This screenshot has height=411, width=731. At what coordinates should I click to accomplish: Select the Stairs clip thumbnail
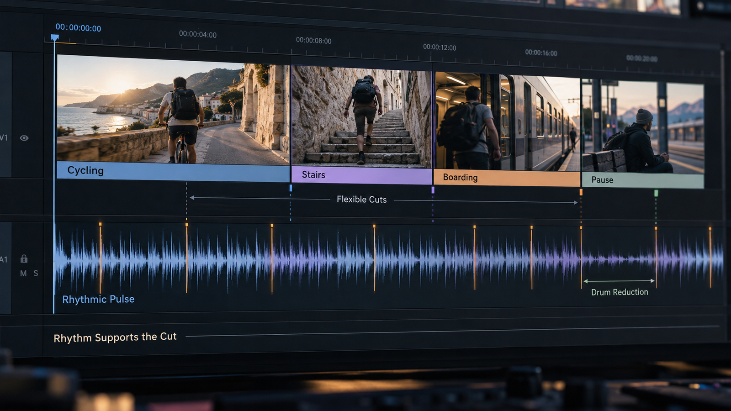click(361, 117)
